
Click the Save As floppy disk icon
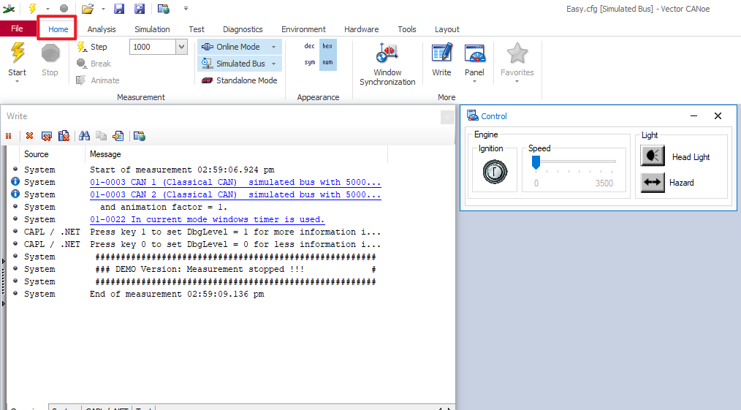tap(140, 9)
